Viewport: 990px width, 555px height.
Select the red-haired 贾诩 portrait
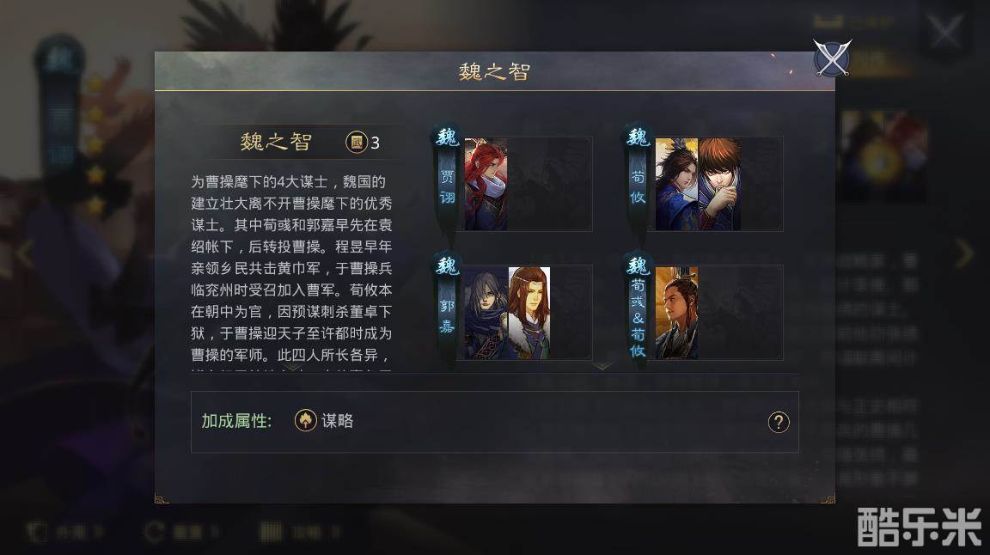point(486,184)
